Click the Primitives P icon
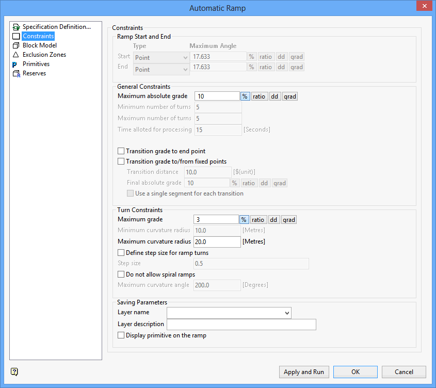The height and width of the screenshot is (388, 436). [x=14, y=64]
